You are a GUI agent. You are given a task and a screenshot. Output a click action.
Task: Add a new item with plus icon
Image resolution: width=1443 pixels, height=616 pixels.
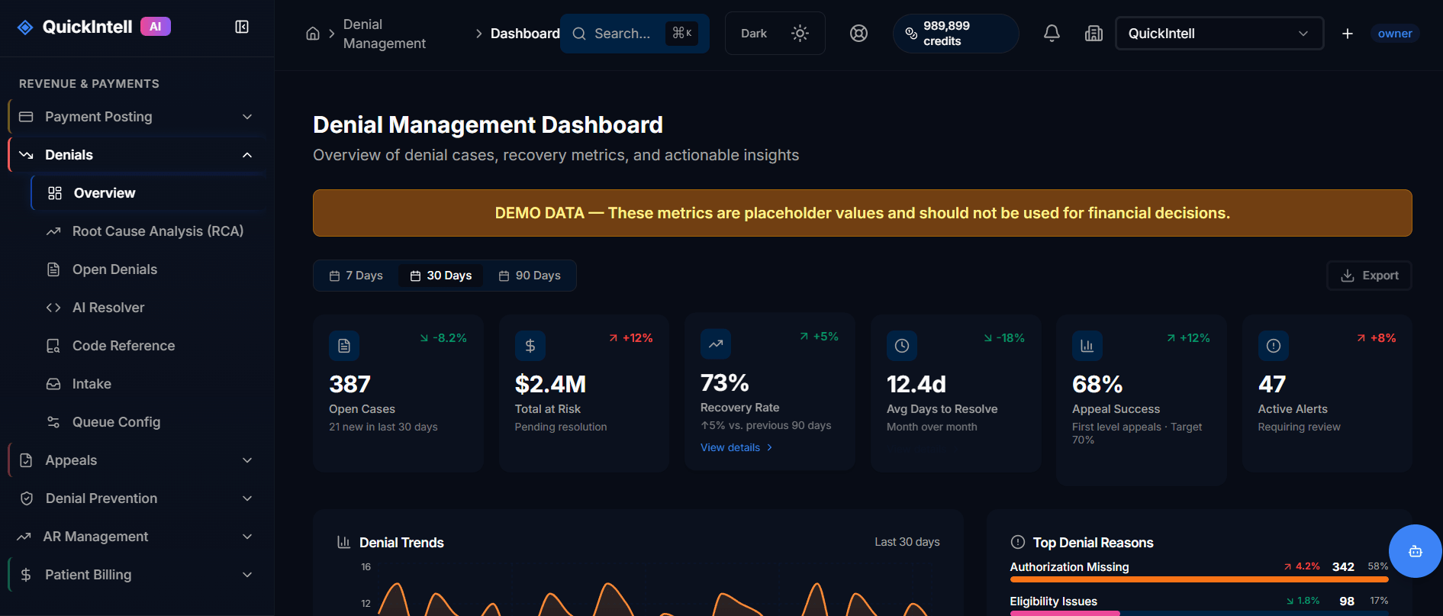click(1348, 34)
